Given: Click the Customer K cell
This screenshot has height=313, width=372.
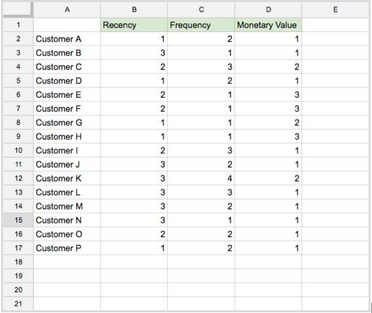Looking at the screenshot, I should click(67, 179).
